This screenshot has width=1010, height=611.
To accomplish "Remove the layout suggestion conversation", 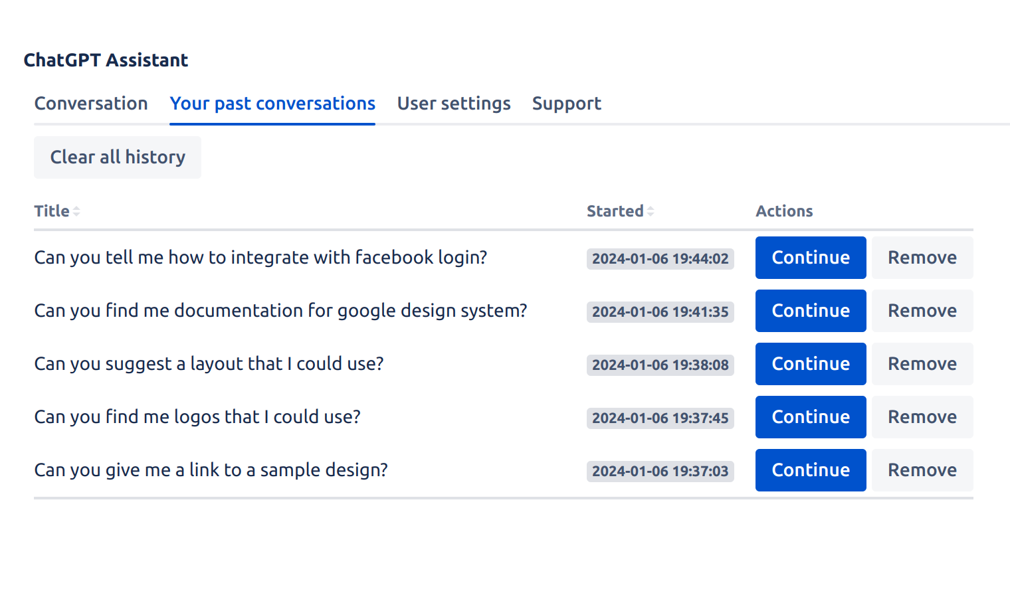I will (x=922, y=364).
